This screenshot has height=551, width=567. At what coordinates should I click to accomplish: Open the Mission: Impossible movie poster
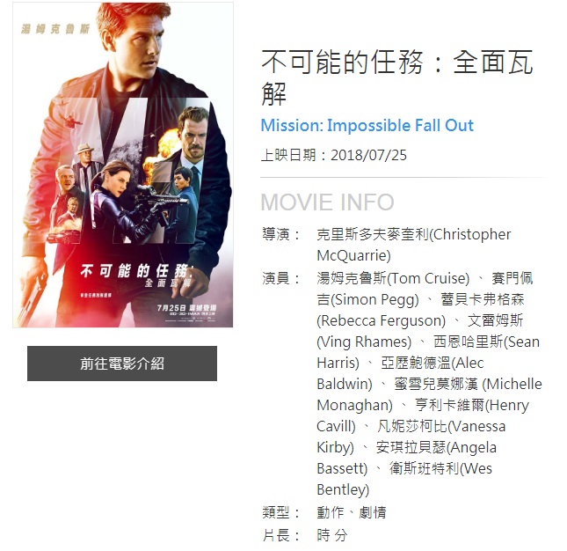[x=123, y=165]
